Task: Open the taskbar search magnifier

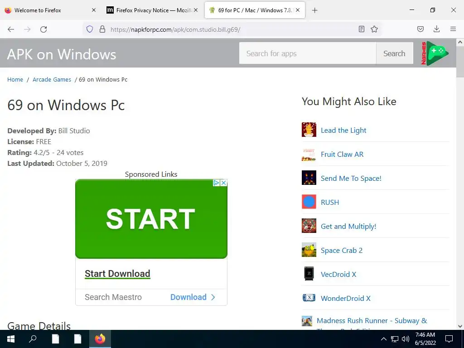Action: (x=33, y=339)
